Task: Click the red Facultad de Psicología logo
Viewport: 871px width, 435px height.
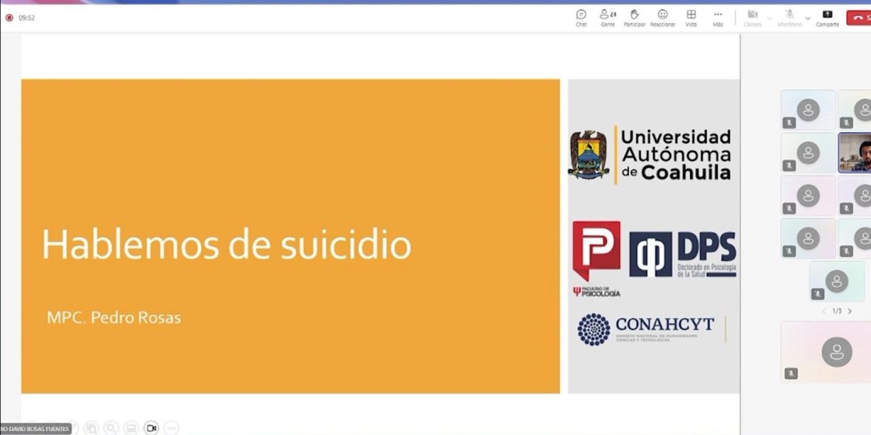Action: click(x=596, y=258)
